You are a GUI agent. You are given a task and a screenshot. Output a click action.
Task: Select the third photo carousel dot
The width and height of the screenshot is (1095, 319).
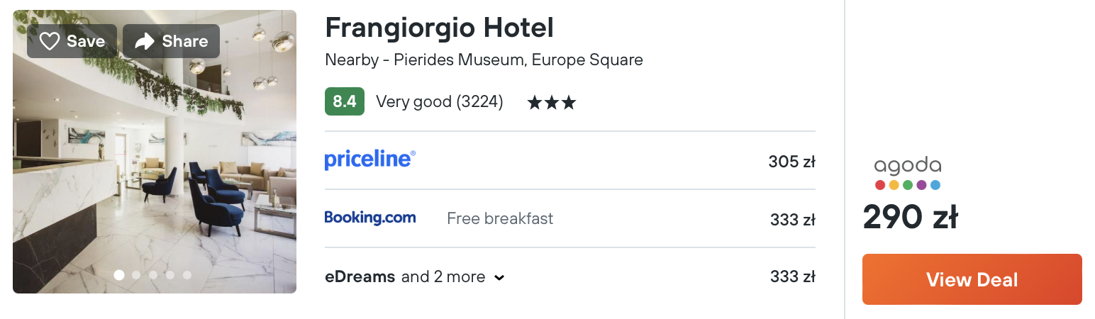pos(153,275)
